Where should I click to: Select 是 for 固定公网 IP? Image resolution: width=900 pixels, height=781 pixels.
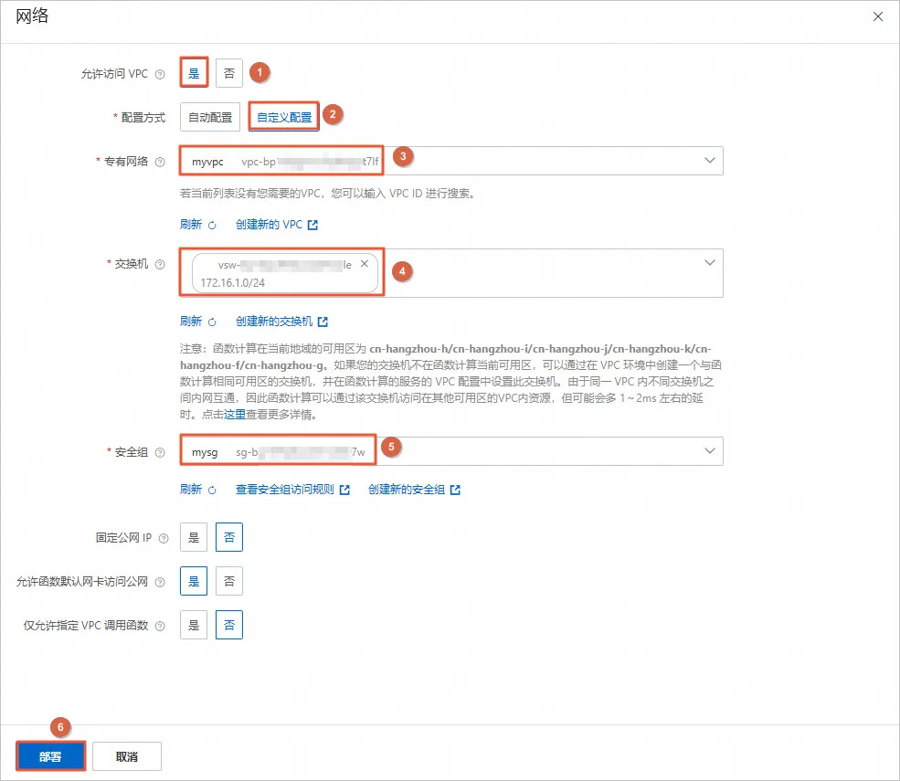[x=194, y=538]
